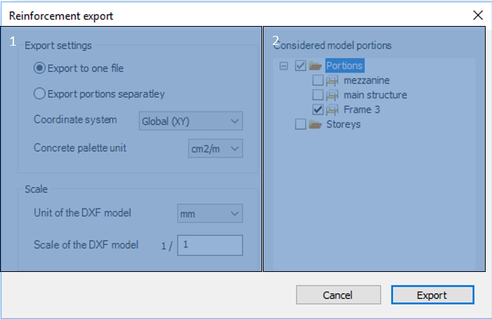Viewport: 492px width, 319px height.
Task: Click the mezzanine portion icon
Action: [x=332, y=81]
